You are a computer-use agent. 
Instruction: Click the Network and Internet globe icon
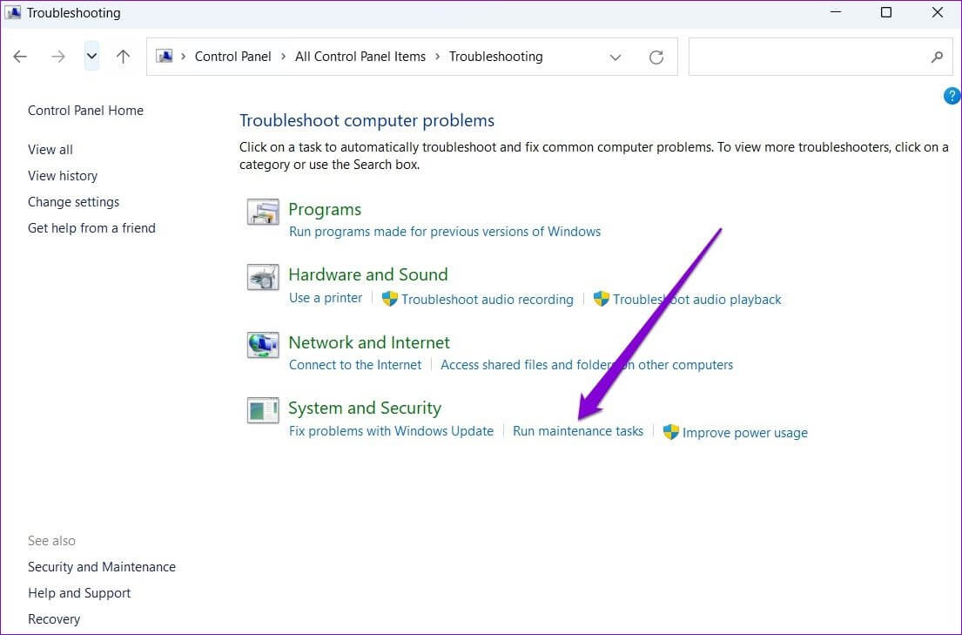(x=263, y=345)
